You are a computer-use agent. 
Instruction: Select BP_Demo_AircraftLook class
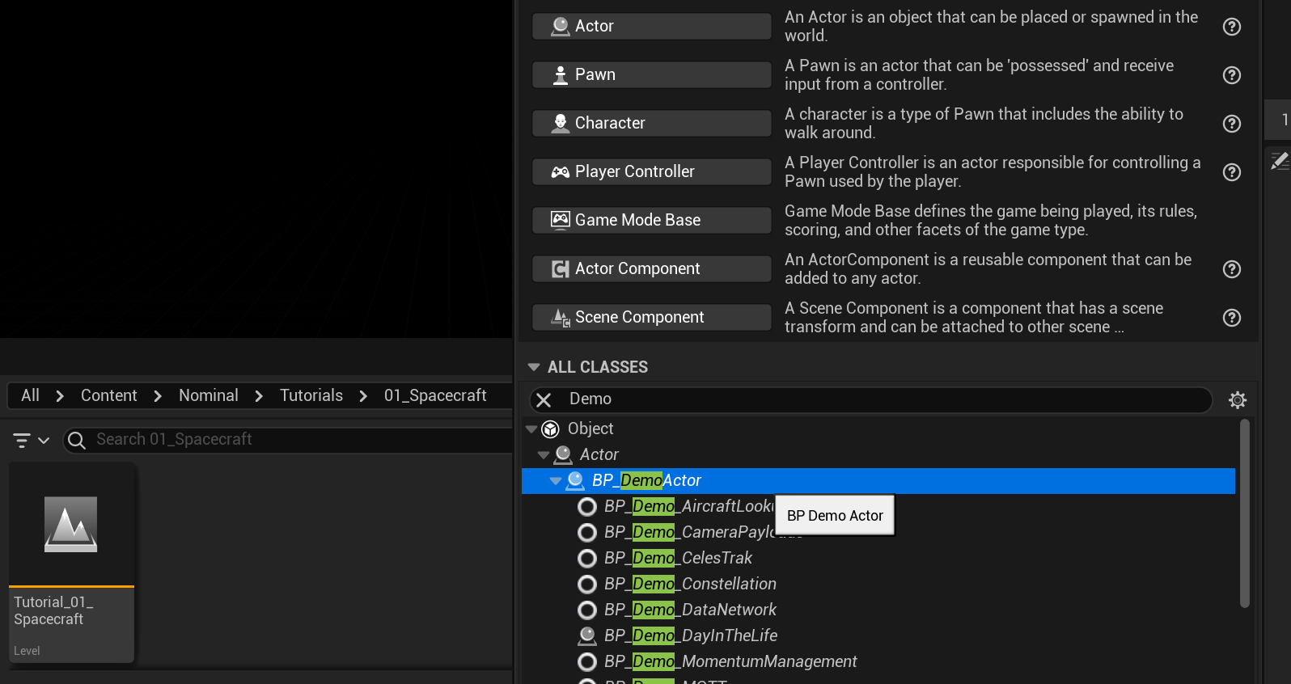(688, 506)
